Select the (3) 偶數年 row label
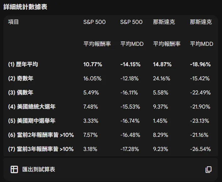This screenshot has width=222, height=182. point(21,93)
